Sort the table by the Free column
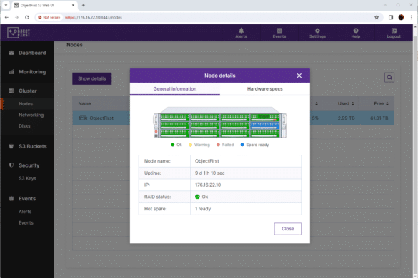Image resolution: width=418 pixels, height=278 pixels. (x=381, y=104)
